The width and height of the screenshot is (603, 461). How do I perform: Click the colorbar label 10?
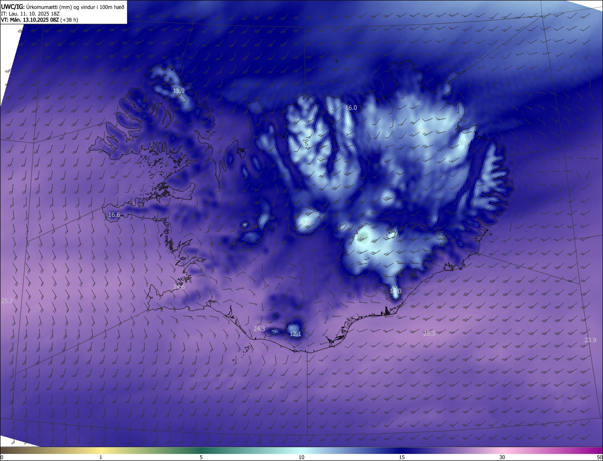click(x=301, y=457)
